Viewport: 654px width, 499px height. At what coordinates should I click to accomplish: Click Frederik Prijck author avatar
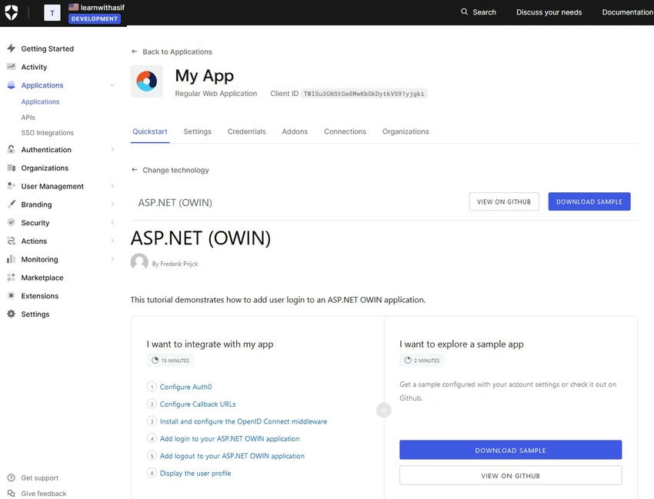pos(139,262)
